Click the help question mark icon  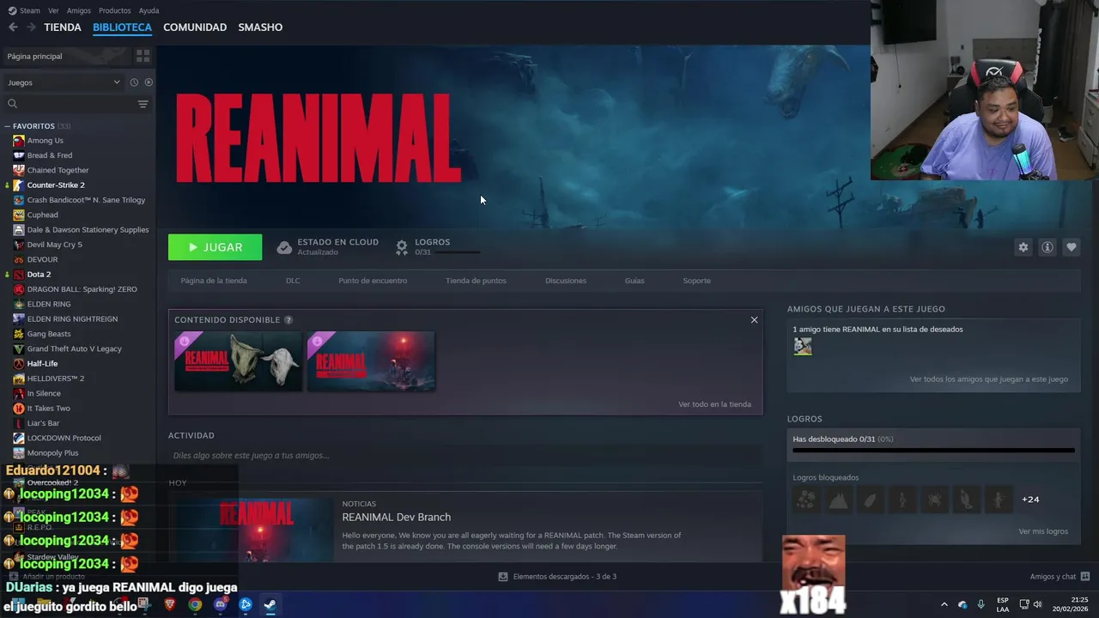coord(288,320)
